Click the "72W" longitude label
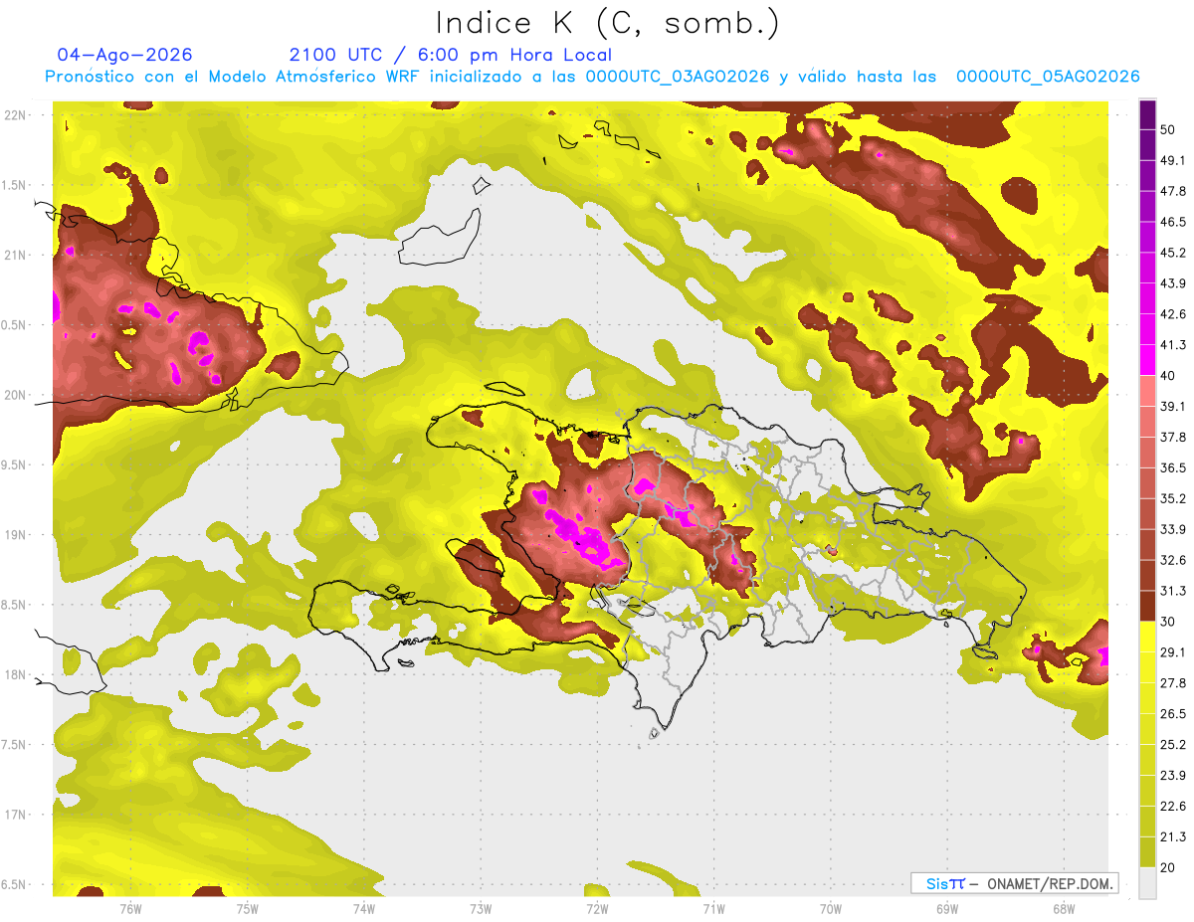The width and height of the screenshot is (1194, 922). (597, 909)
